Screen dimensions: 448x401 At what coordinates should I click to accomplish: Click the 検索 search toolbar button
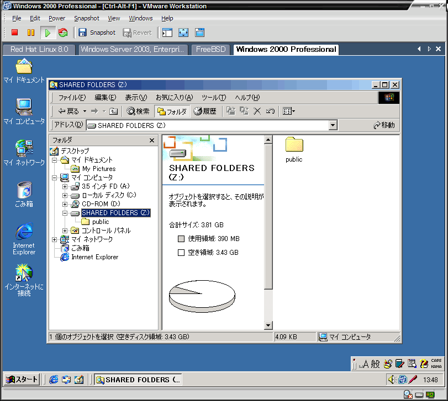point(138,111)
